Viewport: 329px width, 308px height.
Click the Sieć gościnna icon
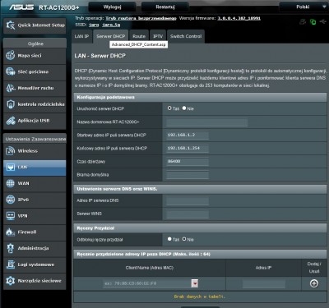pyautogui.click(x=11, y=71)
